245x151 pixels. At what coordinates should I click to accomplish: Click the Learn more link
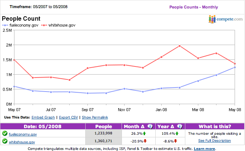204,149
